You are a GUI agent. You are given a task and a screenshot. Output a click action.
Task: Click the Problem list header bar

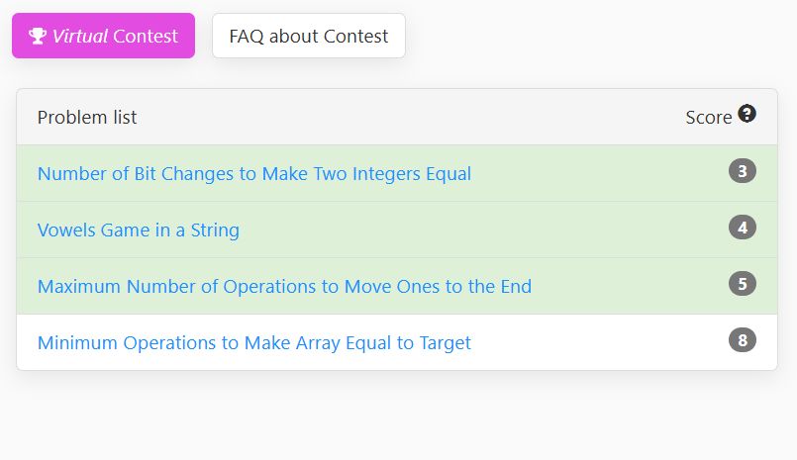click(x=397, y=117)
